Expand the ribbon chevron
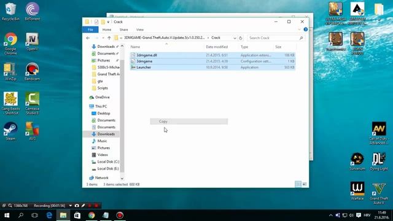The height and width of the screenshot is (221, 393). pyautogui.click(x=299, y=29)
